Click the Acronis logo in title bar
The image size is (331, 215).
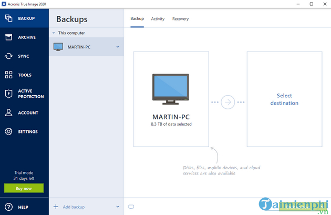point(4,4)
